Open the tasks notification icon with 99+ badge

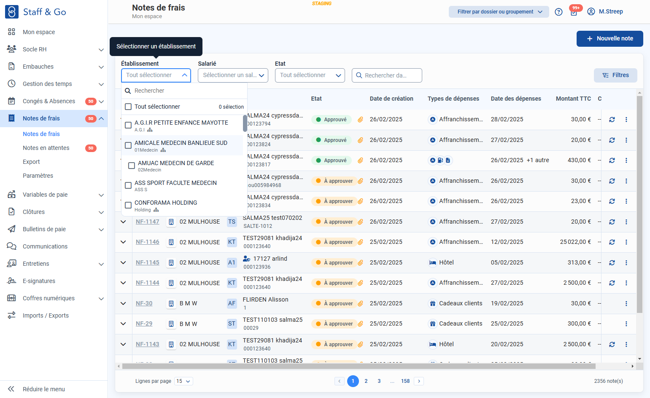[x=574, y=11]
